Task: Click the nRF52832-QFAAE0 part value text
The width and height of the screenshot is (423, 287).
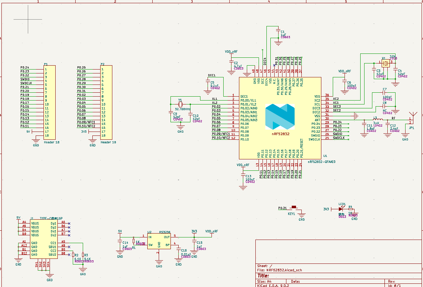Action: [x=322, y=162]
